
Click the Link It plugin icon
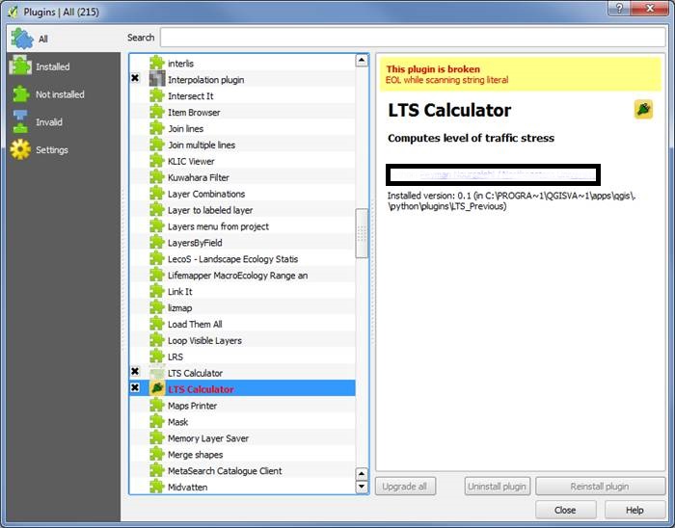[x=156, y=292]
